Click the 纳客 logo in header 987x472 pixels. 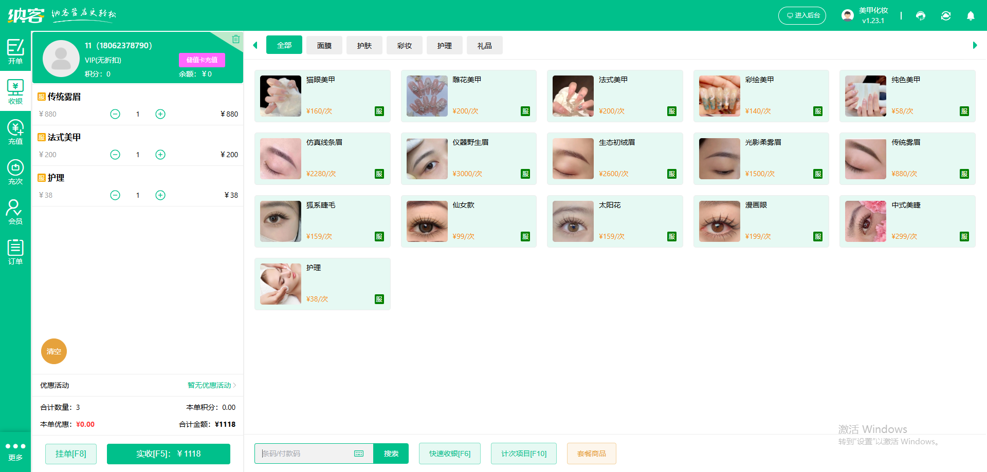tap(26, 15)
